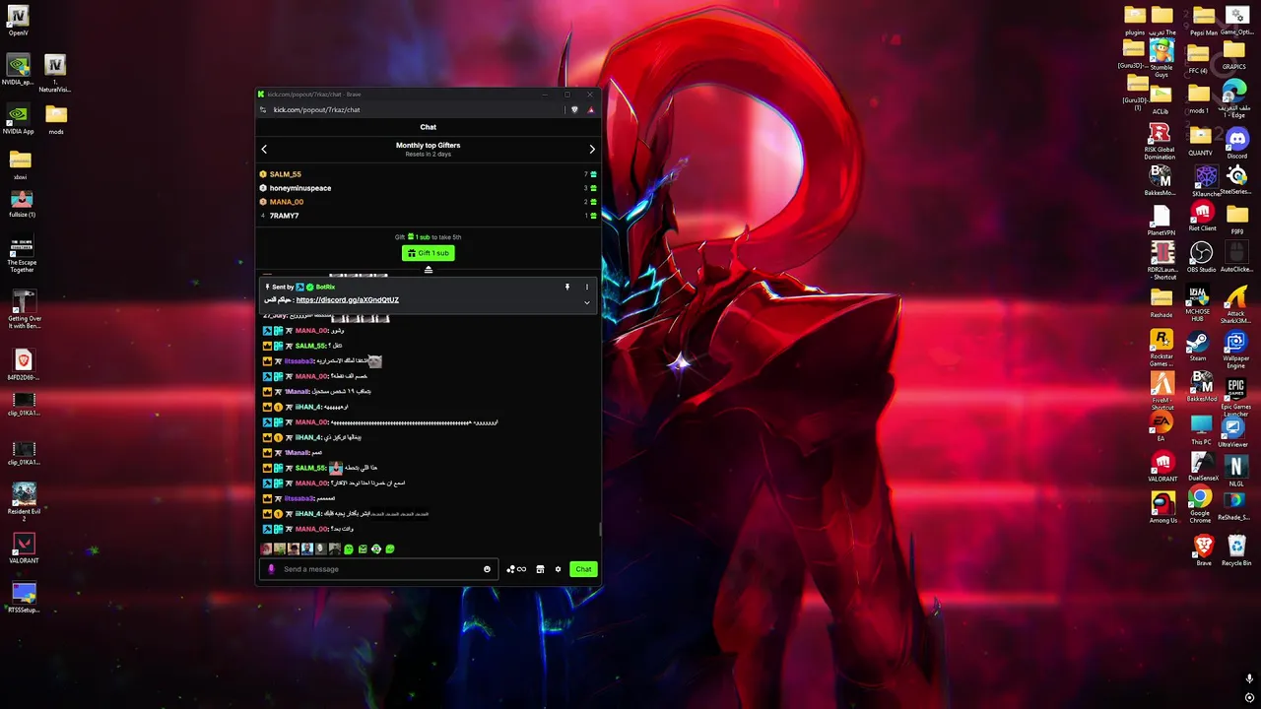Open OBS Studio desktop icon
This screenshot has height=709, width=1261.
(1201, 258)
